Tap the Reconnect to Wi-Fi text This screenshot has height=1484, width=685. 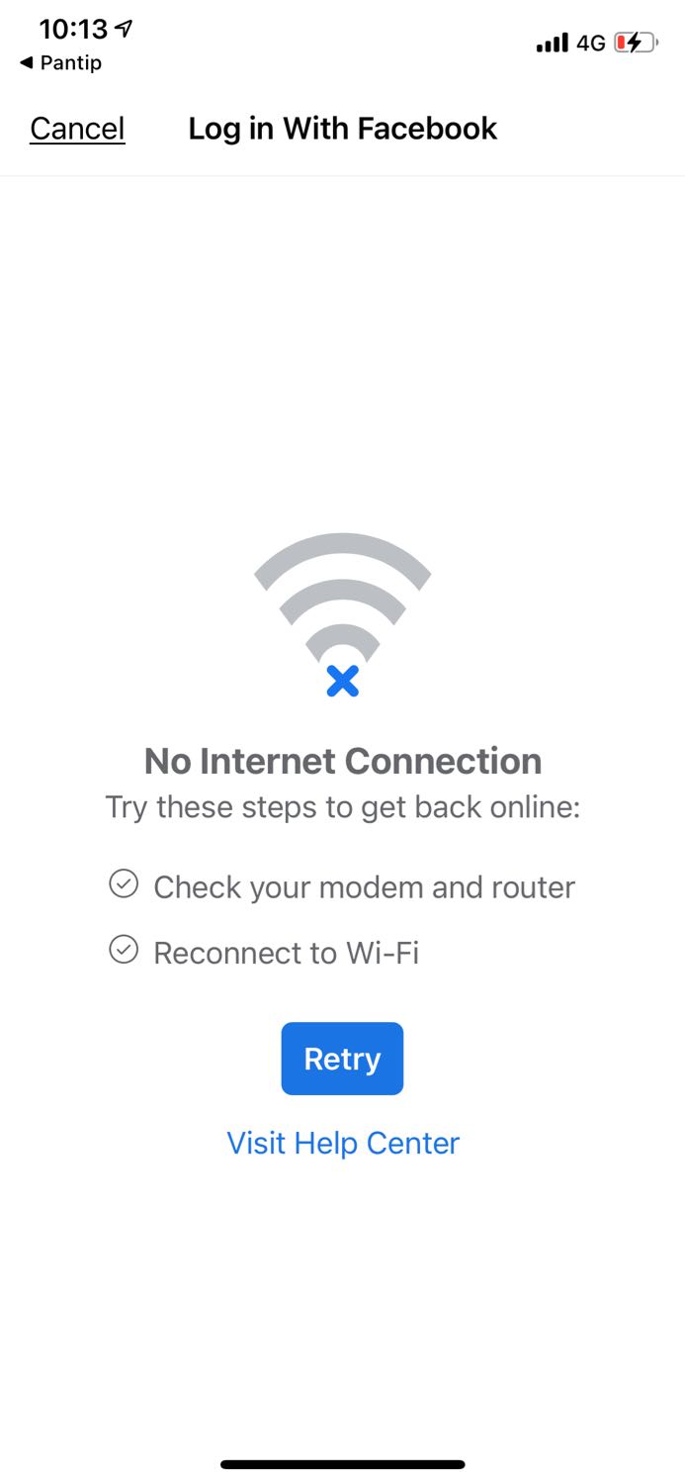(x=287, y=953)
